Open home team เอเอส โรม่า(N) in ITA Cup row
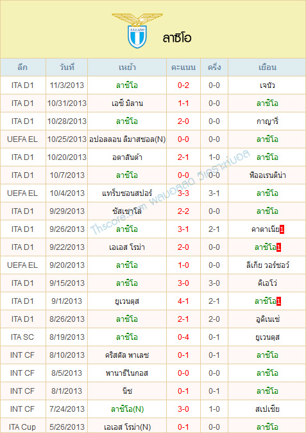 (x=127, y=427)
